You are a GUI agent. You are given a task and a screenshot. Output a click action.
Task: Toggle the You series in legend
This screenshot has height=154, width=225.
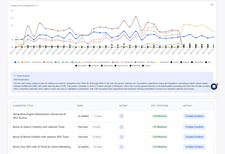coord(17,62)
